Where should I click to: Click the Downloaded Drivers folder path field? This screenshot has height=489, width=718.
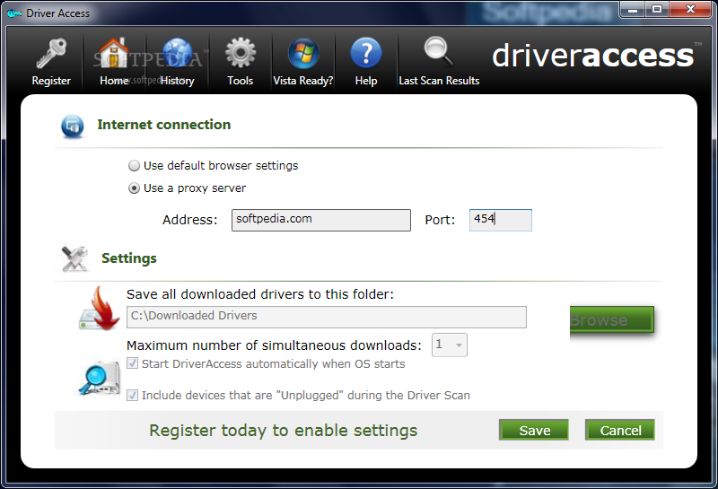327,317
